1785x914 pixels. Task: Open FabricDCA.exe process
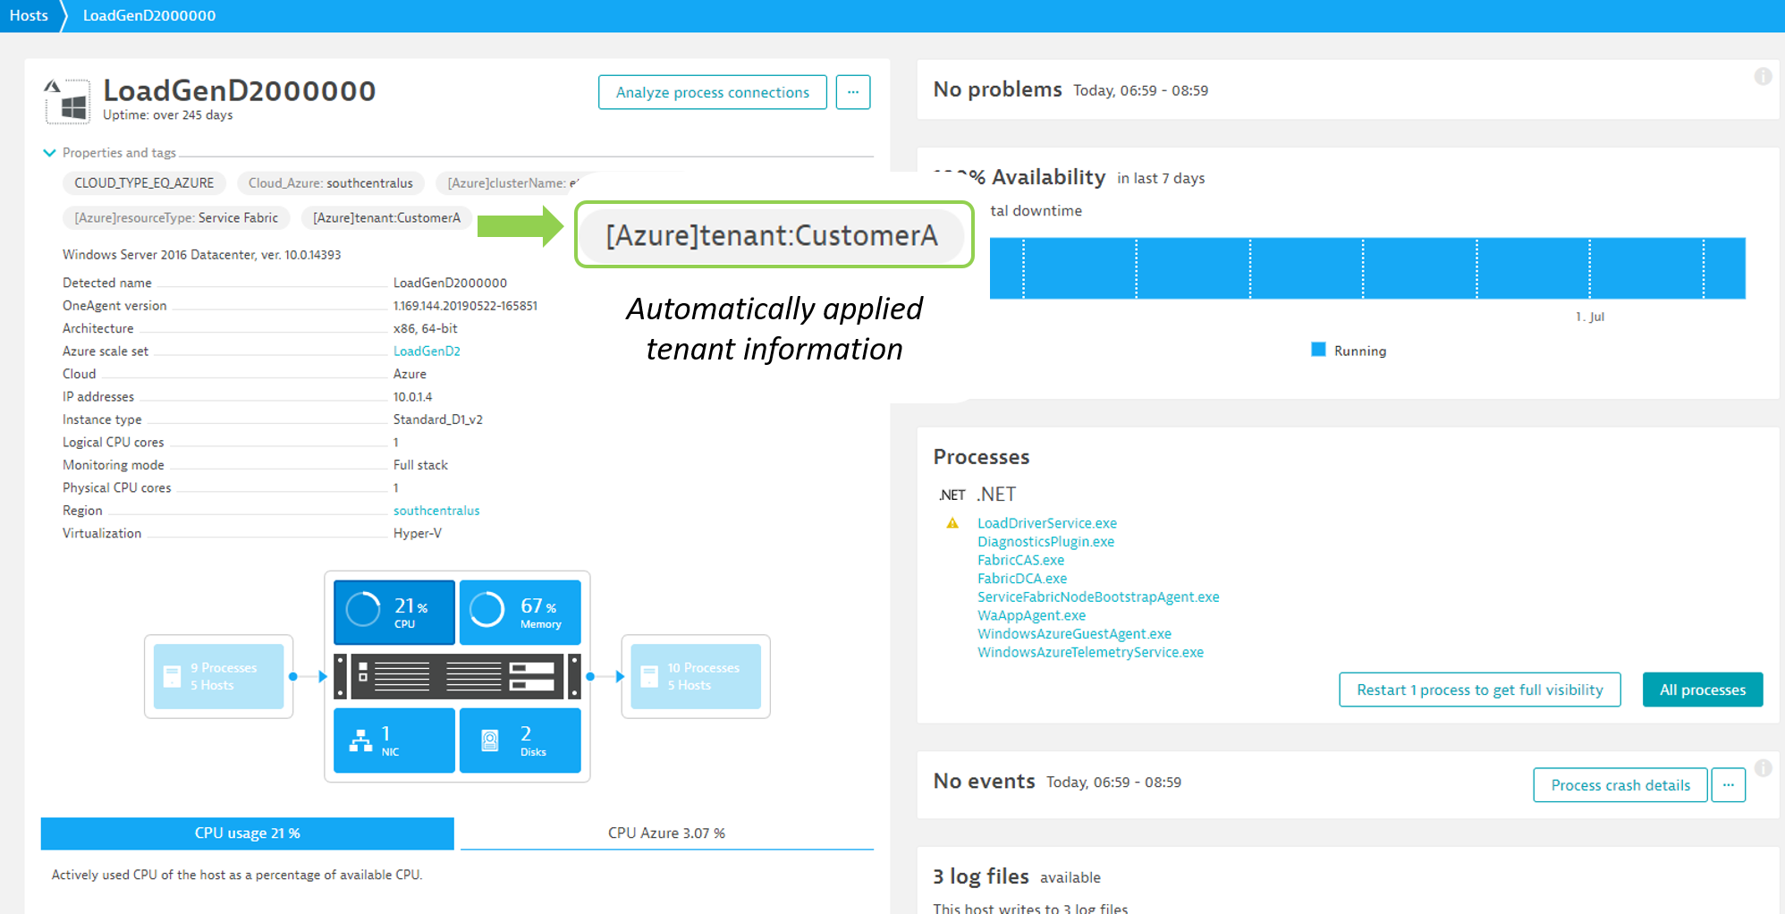tap(1022, 579)
